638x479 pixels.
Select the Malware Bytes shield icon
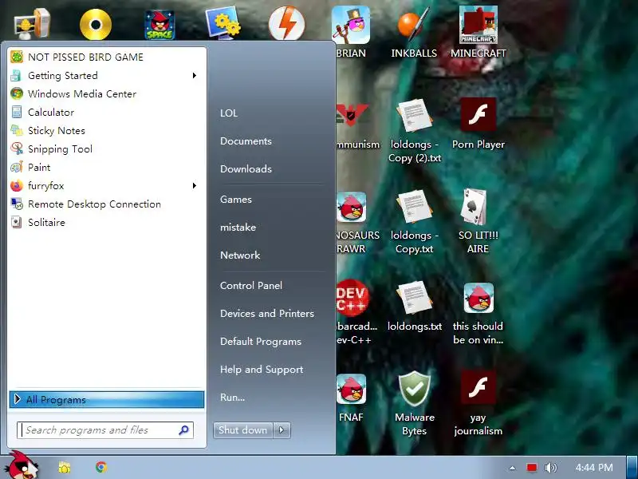[x=414, y=389]
